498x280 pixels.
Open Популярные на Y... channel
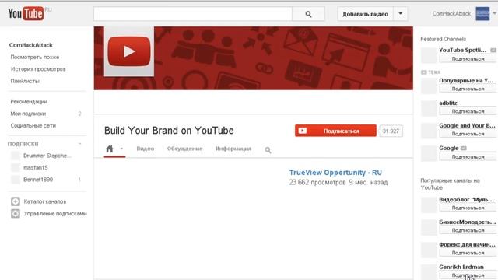tap(466, 81)
